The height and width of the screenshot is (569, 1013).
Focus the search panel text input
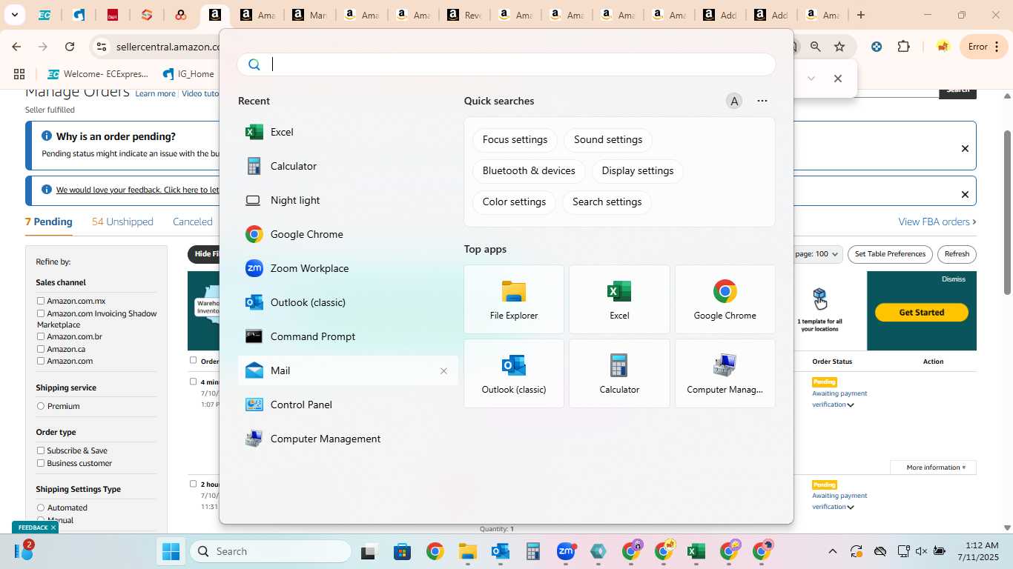point(506,64)
